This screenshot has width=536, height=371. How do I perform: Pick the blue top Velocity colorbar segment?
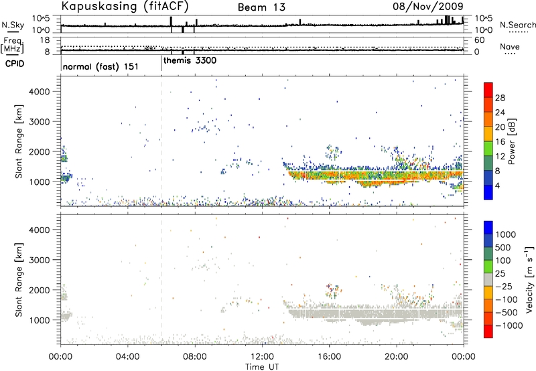488,228
